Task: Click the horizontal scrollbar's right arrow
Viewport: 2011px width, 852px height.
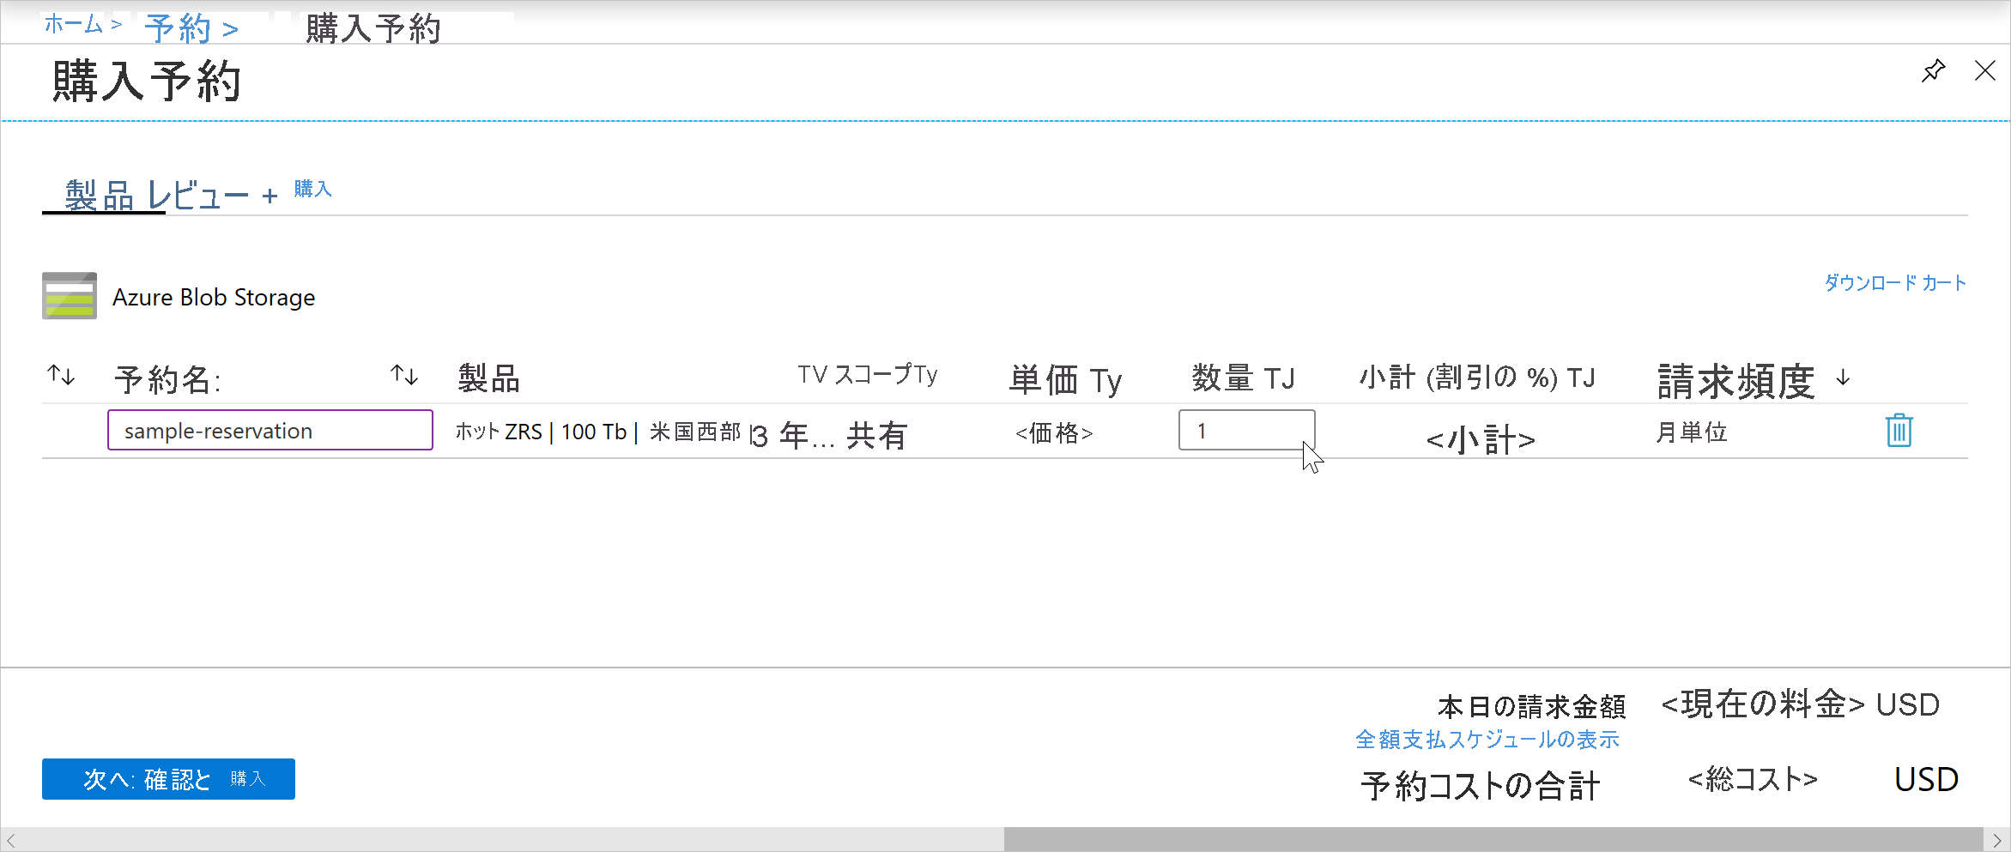Action: tap(1997, 840)
